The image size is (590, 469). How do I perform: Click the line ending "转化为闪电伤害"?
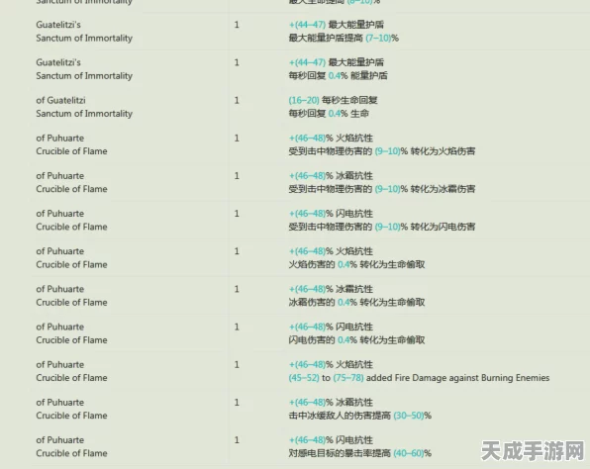click(x=382, y=227)
